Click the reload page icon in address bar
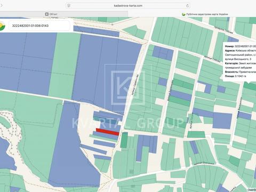Viewport: 256px width, 192px height. click(187, 6)
